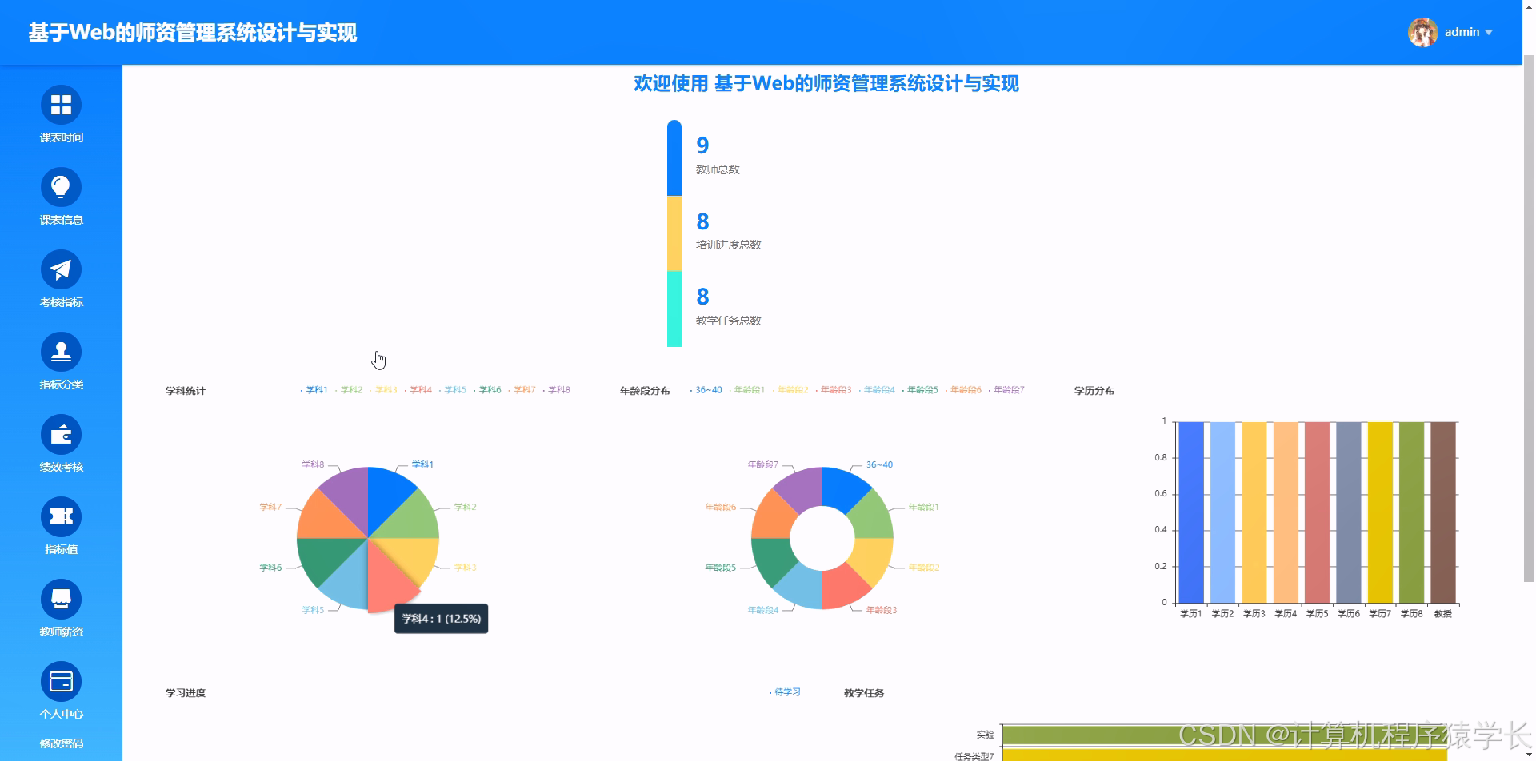Toggle the 学科4 legend in 学科统计 chart
The height and width of the screenshot is (761, 1536).
click(420, 389)
